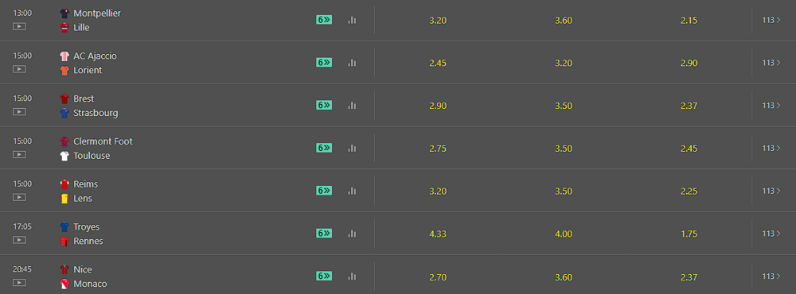Open bet builder badge on Troyes vs Rennes
796x294 pixels.
[x=324, y=233]
